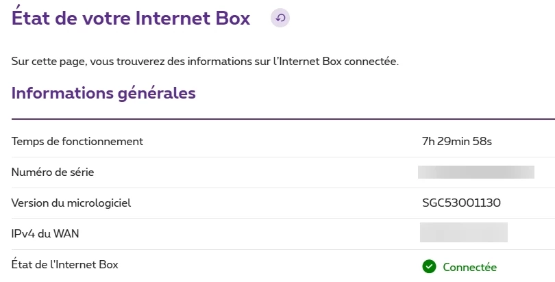Click the blurred serial number value
555x282 pixels.
(x=476, y=172)
